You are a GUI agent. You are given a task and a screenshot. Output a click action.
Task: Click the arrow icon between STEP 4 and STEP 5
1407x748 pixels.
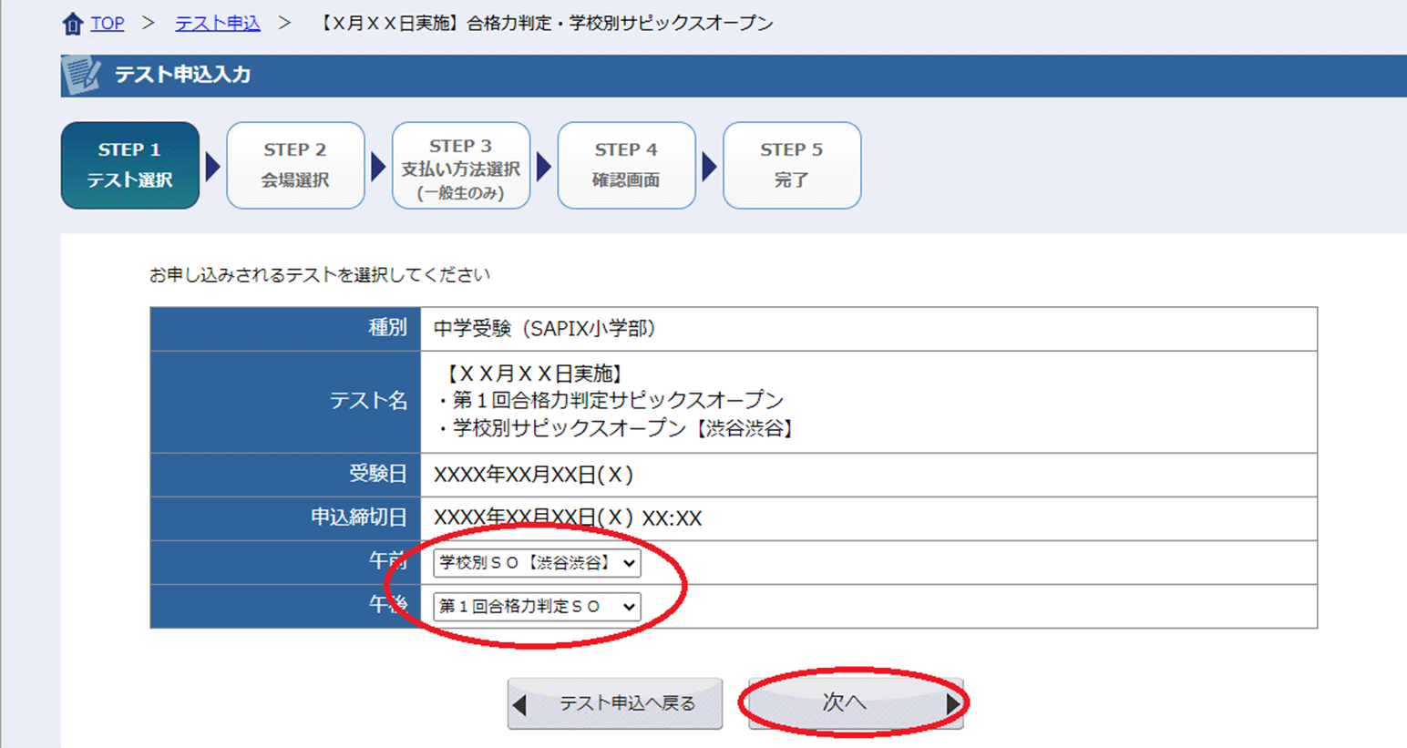(x=709, y=165)
